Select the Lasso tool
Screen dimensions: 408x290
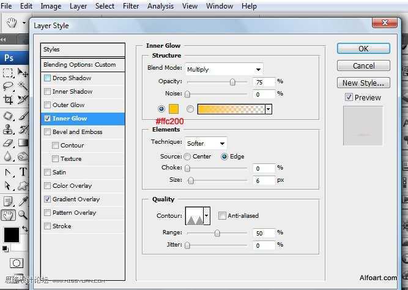pos(8,86)
